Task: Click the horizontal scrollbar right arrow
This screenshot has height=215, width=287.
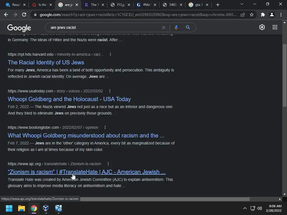Action: 280,199
